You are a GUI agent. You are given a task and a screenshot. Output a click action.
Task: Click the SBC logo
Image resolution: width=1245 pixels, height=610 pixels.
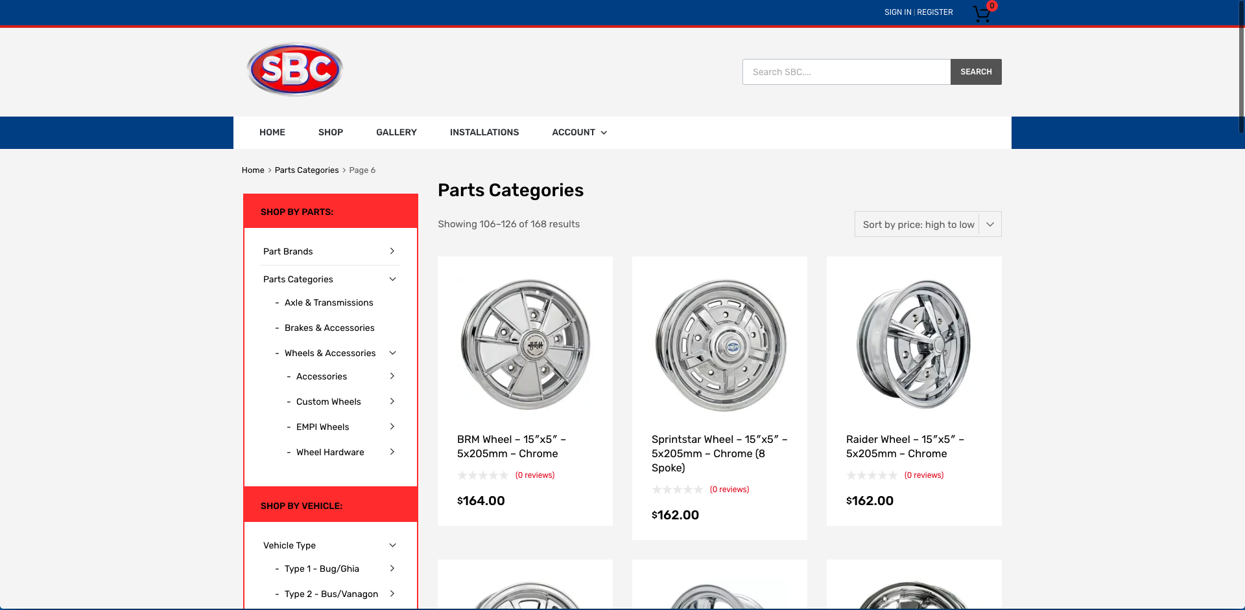click(x=295, y=69)
